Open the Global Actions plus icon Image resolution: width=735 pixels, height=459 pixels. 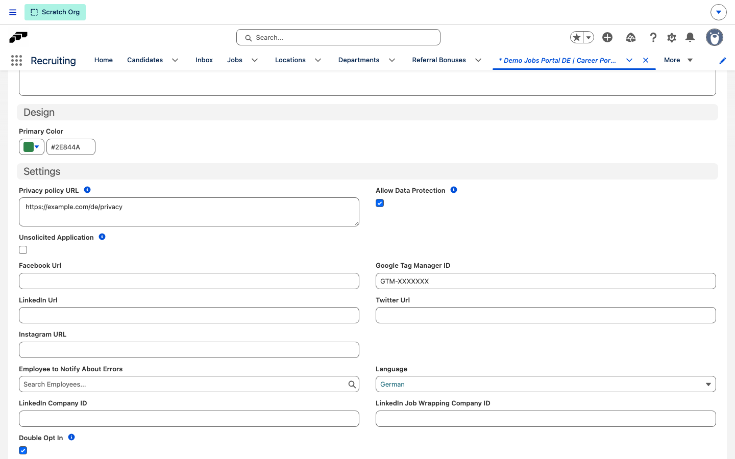click(x=607, y=37)
